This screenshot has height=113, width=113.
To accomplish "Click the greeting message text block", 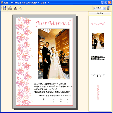I will point(53,88).
